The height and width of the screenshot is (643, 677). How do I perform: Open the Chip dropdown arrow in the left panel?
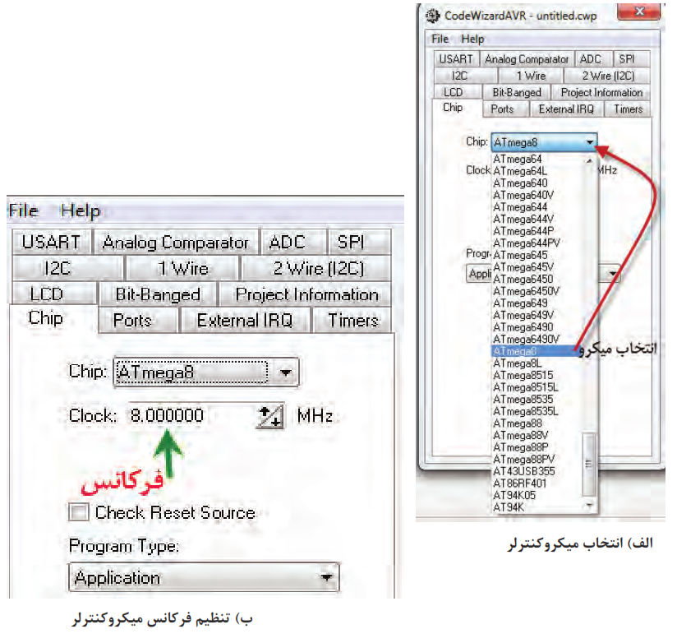tap(285, 372)
